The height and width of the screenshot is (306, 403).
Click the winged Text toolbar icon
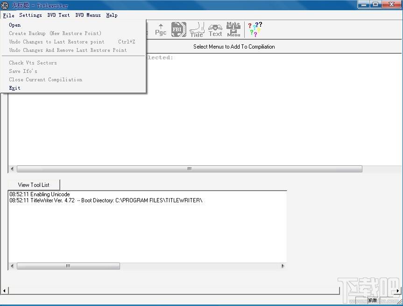click(215, 30)
